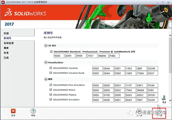
Task: Click the 9FBC serial field
Action: click(153, 90)
